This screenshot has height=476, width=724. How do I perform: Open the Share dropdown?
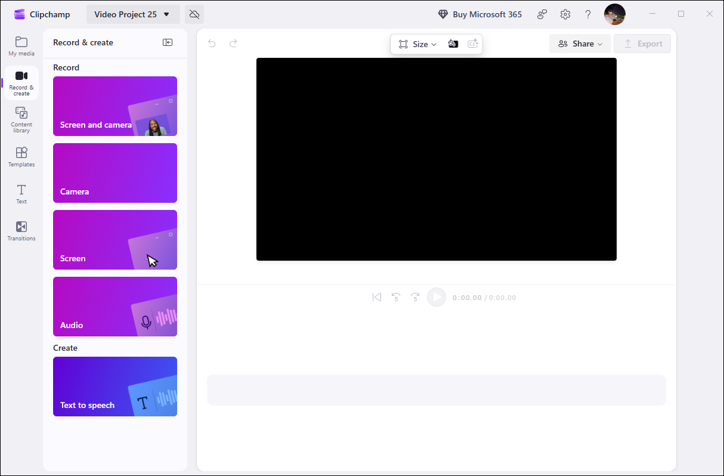point(580,44)
